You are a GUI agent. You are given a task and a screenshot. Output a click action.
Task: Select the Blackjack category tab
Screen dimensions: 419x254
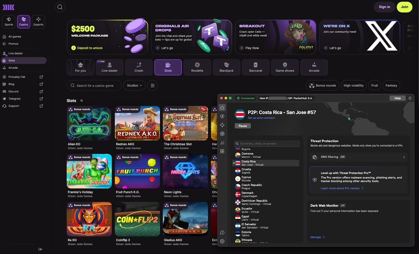pos(226,67)
